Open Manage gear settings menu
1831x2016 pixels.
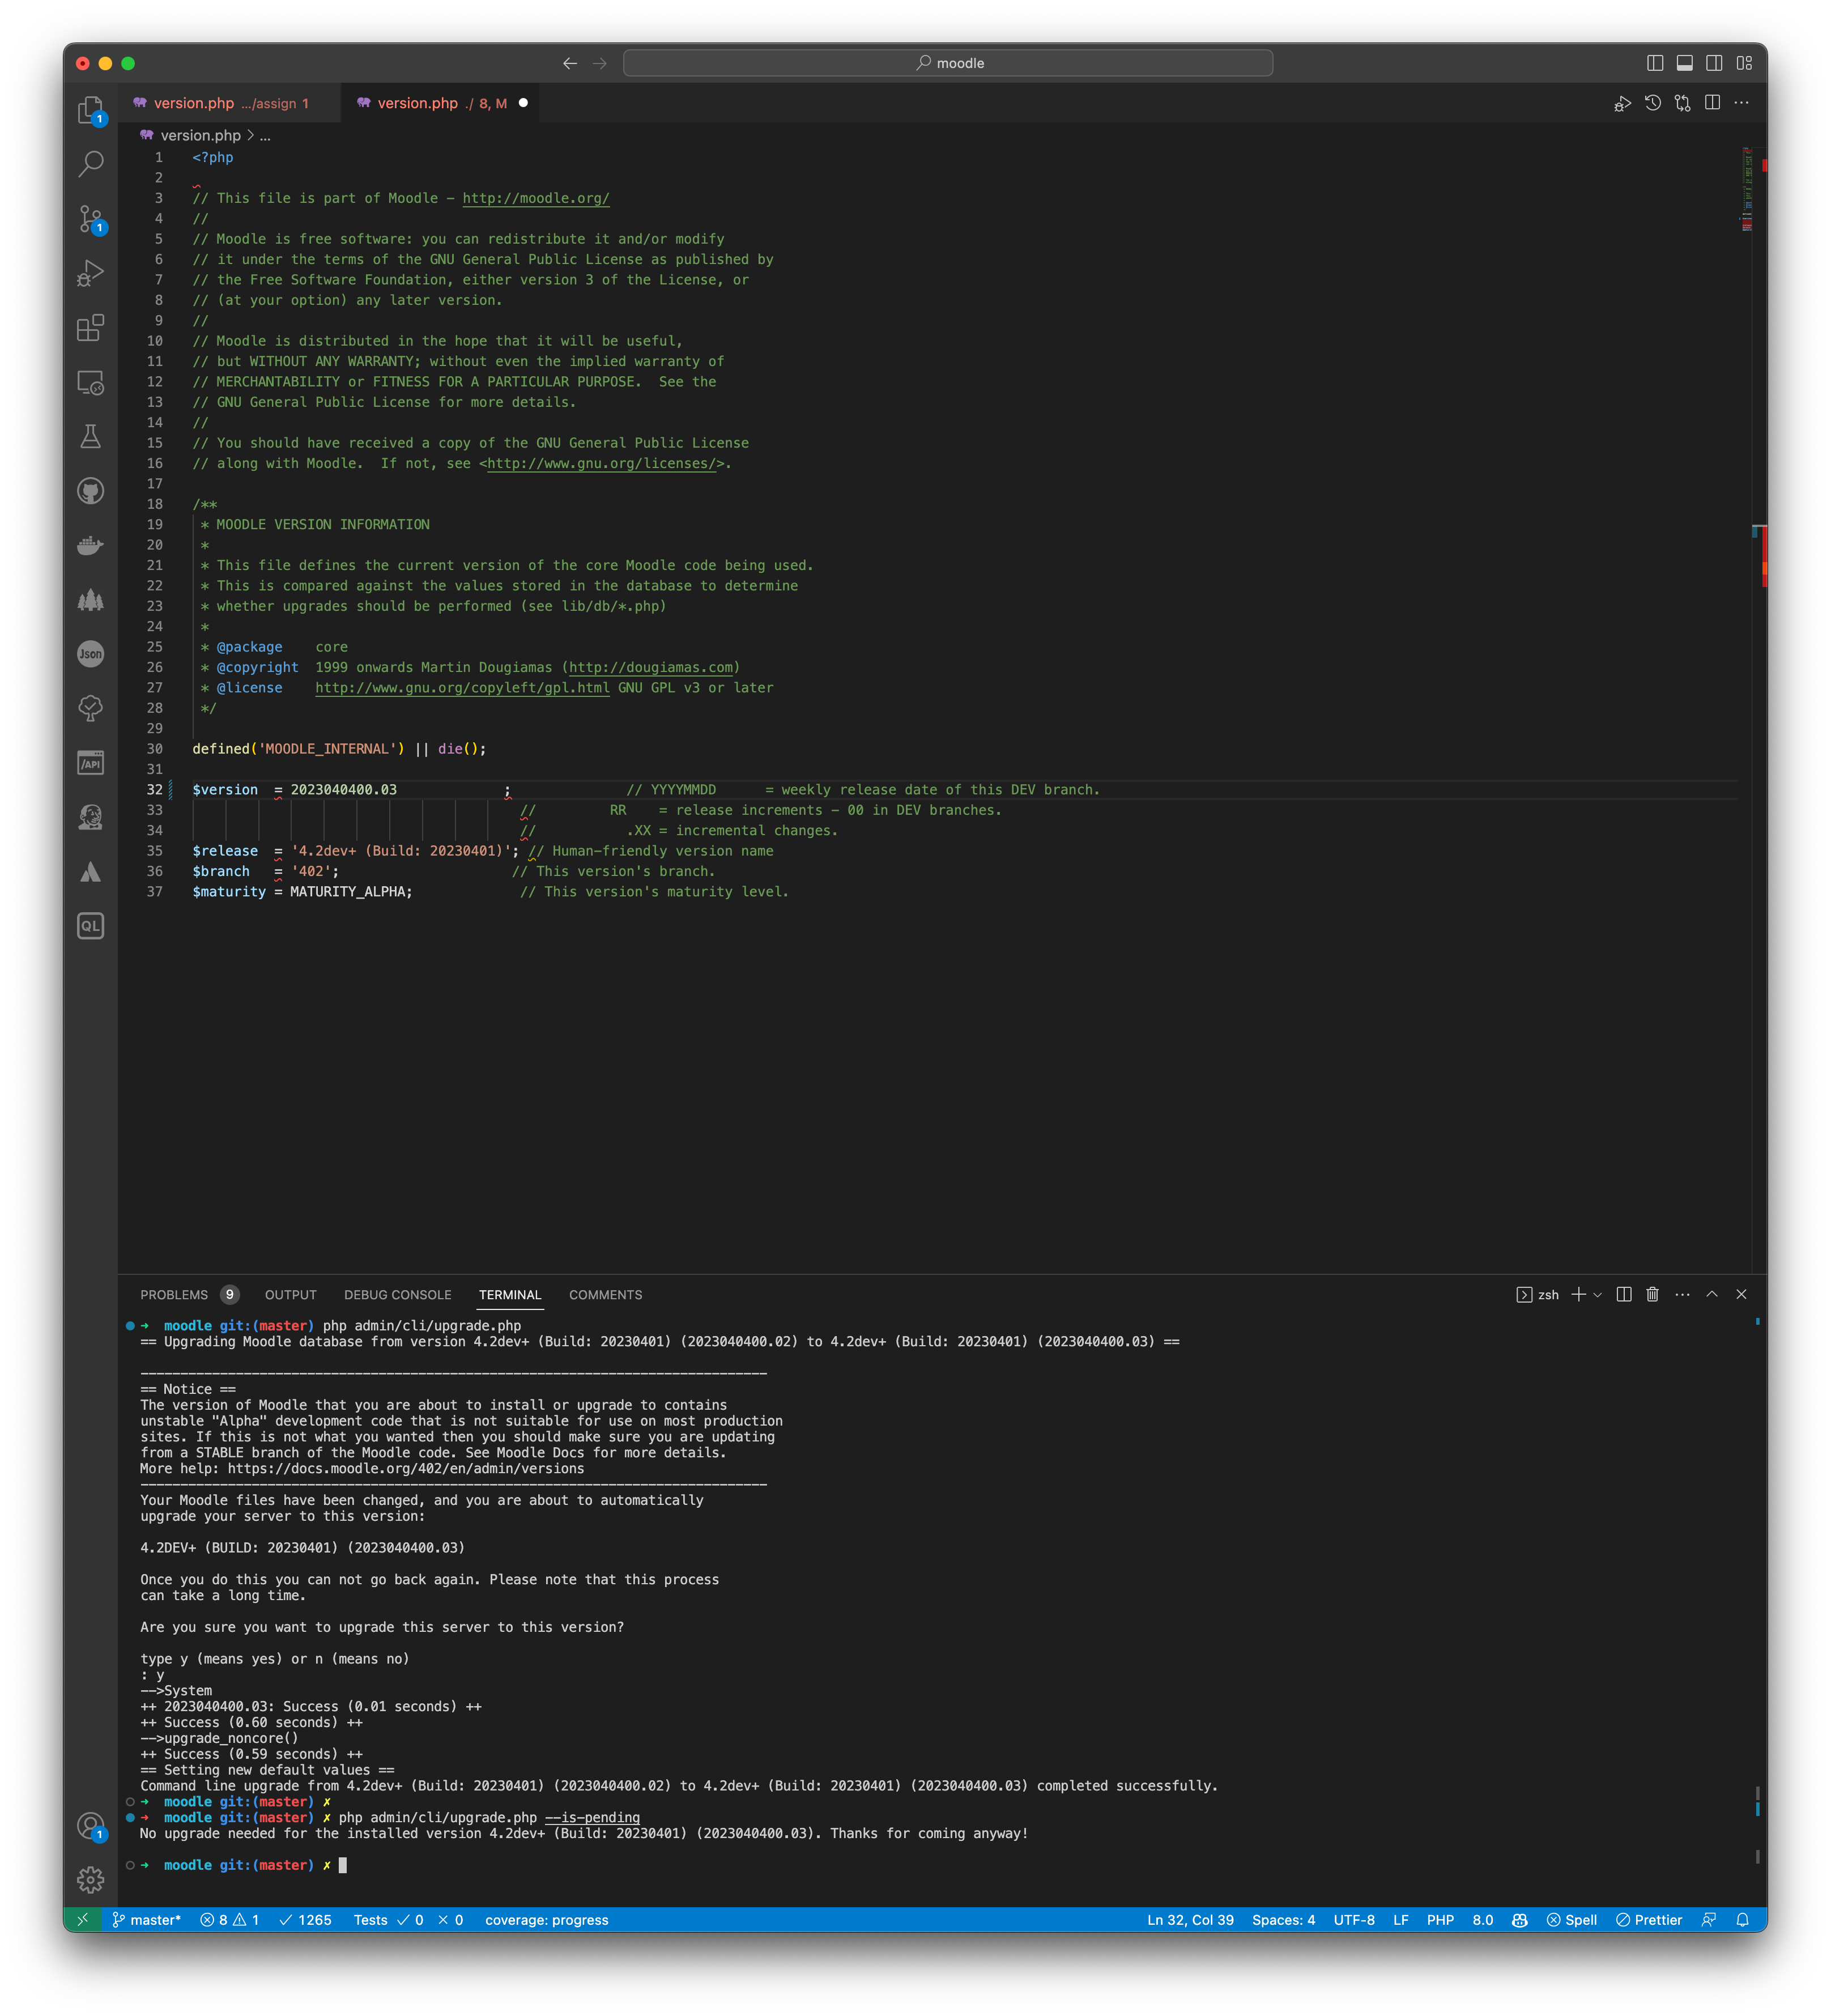(91, 1880)
